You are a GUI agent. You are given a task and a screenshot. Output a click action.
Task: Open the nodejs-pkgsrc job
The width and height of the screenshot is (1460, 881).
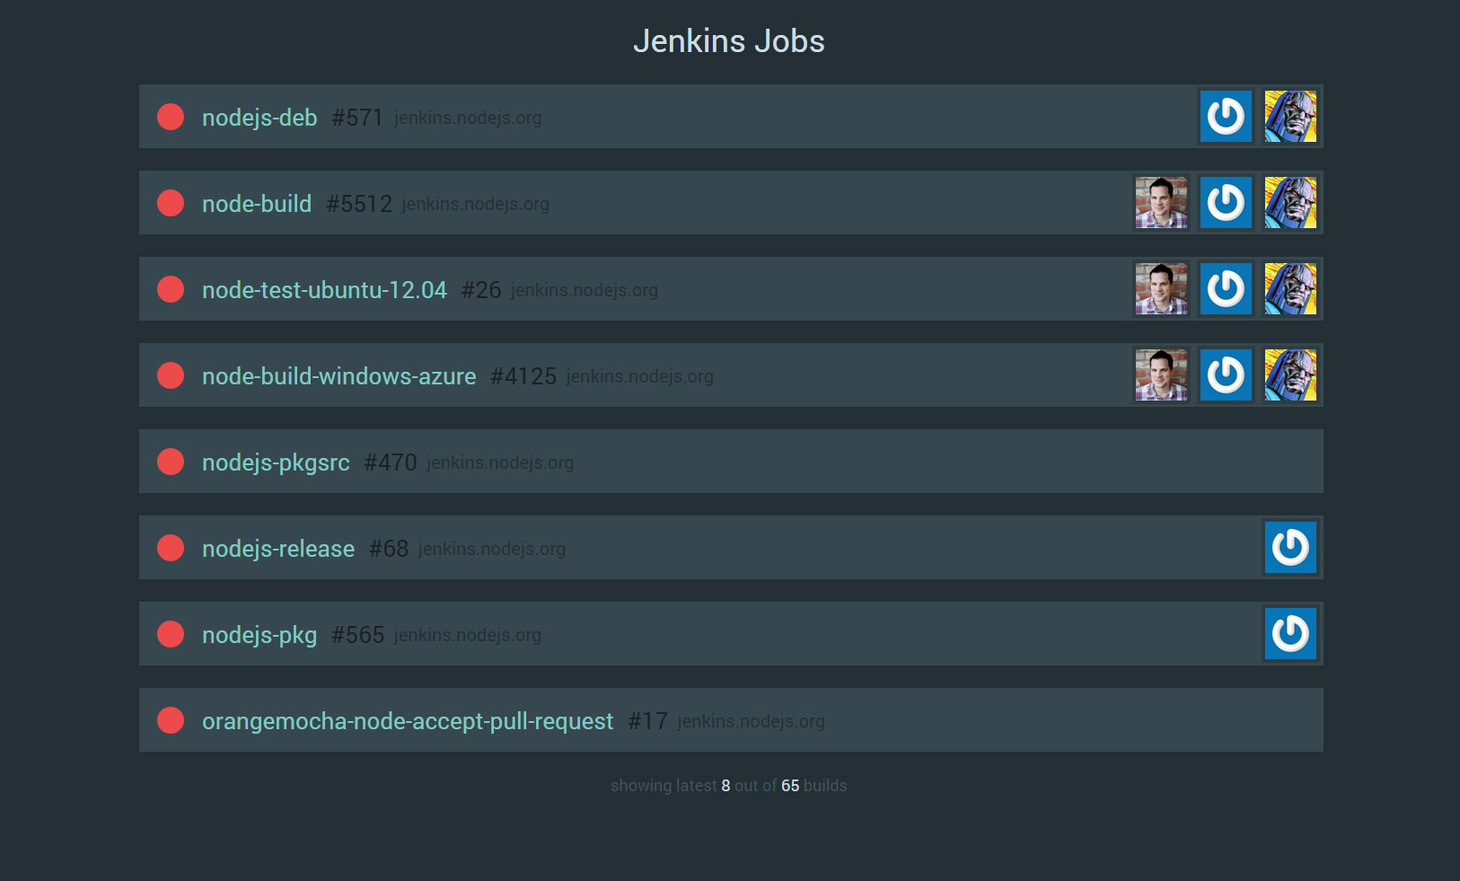click(x=276, y=462)
